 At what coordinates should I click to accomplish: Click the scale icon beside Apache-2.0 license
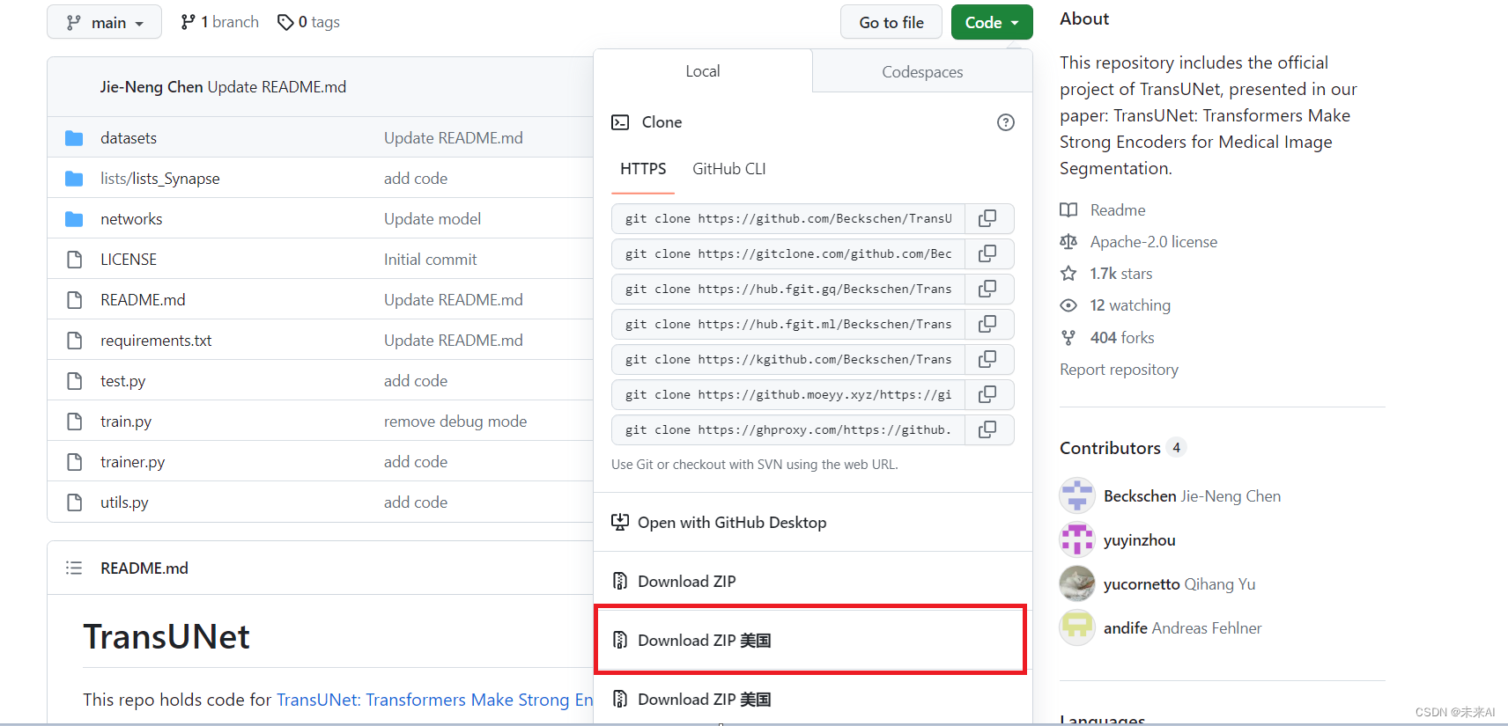1068,242
